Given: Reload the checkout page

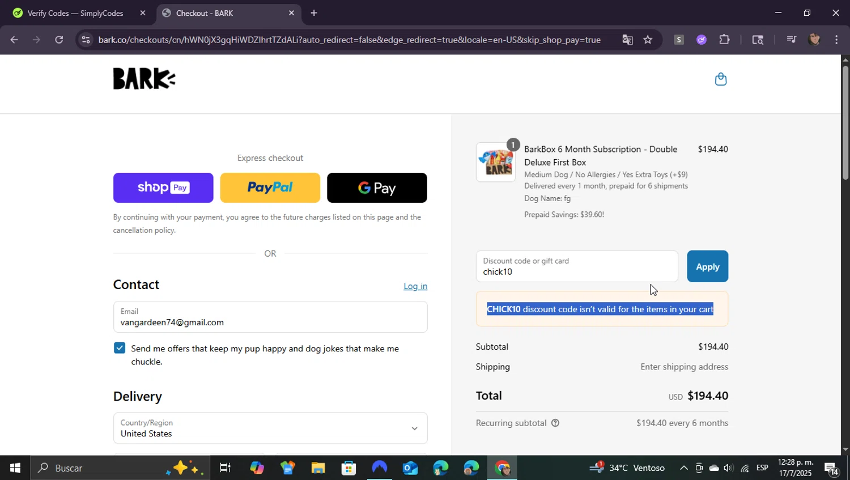Looking at the screenshot, I should tap(59, 40).
